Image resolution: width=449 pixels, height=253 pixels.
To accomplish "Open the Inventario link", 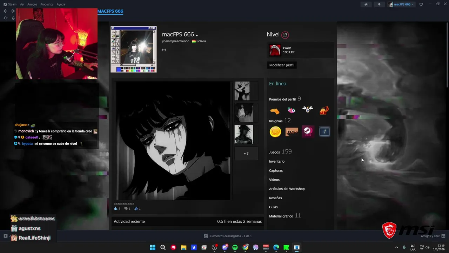I will click(277, 161).
